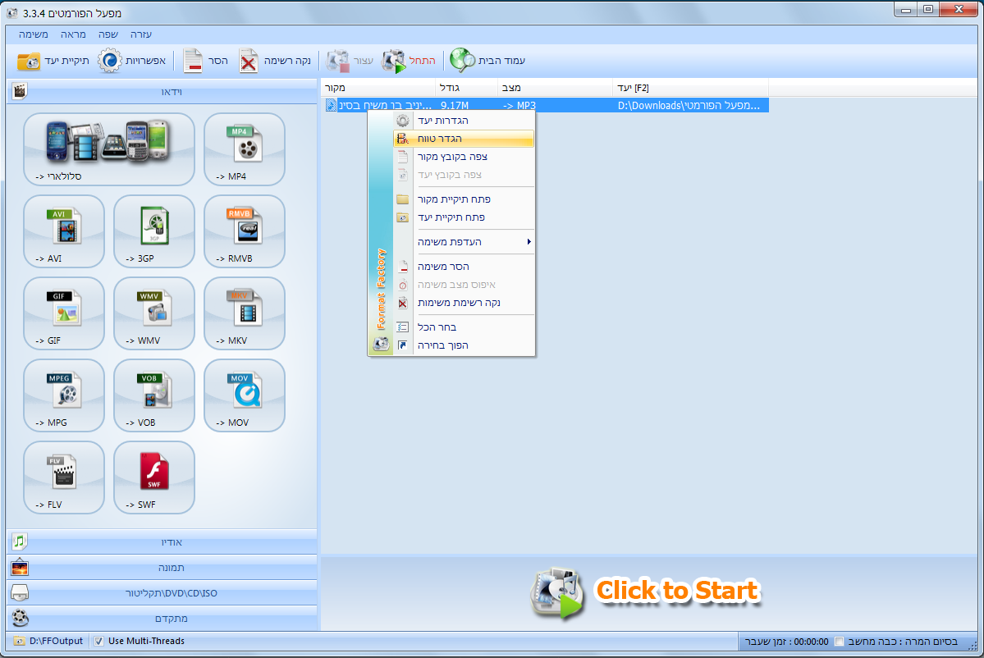Choose Select All context item (בחר הכל)
This screenshot has width=984, height=658.
464,327
